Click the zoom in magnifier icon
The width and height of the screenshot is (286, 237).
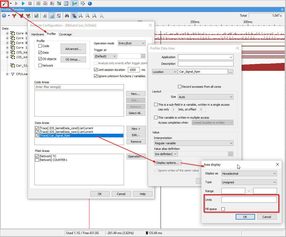81,16
